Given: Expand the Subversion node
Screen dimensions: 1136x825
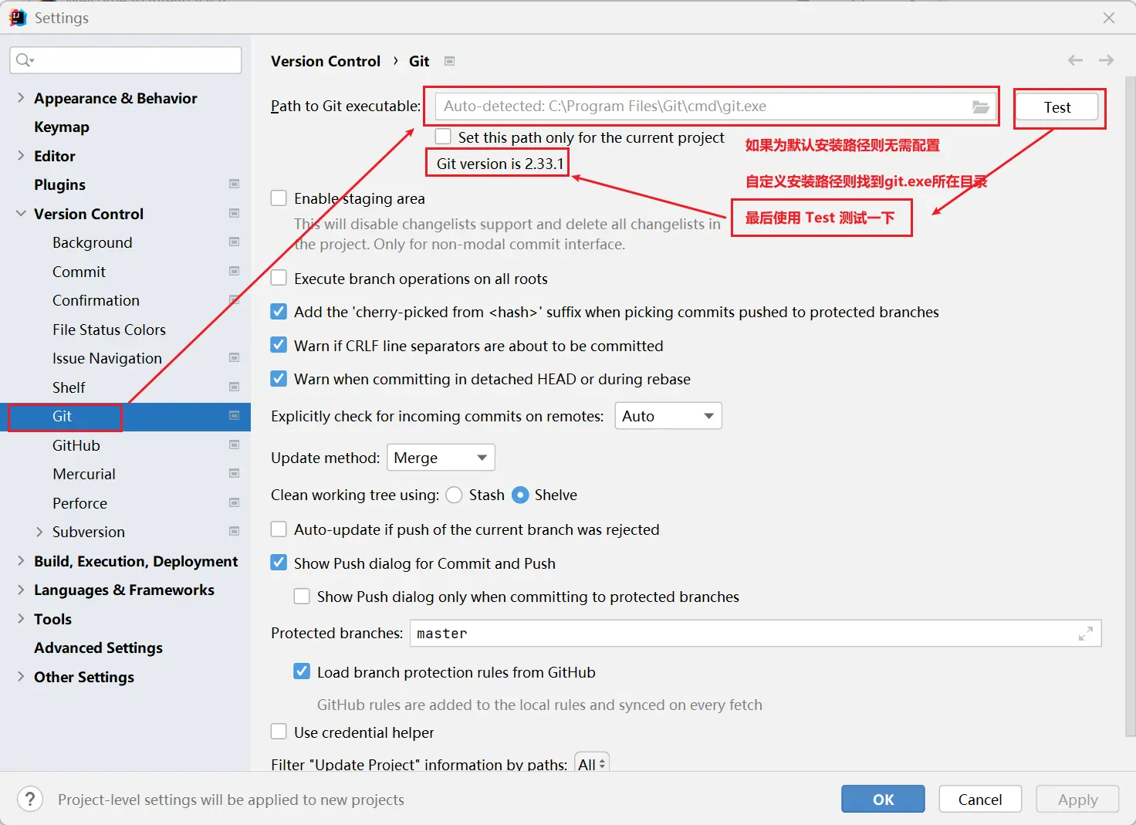Looking at the screenshot, I should [x=39, y=531].
